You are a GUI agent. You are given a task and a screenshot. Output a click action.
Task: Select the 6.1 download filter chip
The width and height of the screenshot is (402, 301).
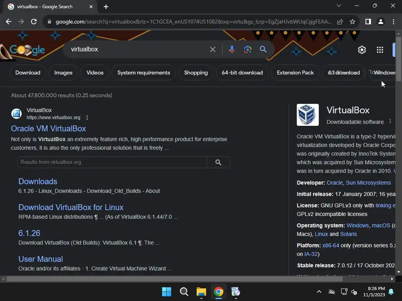[344, 73]
